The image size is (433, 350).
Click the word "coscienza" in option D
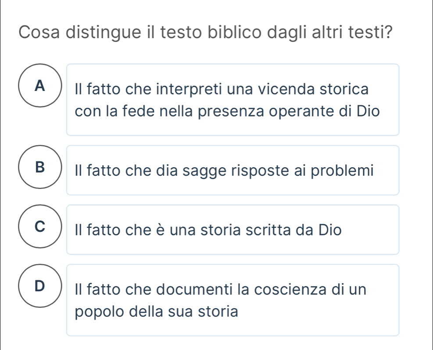pos(303,289)
